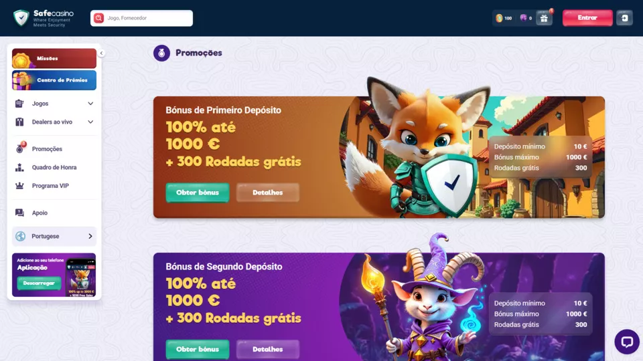Click the register door icon button
The width and height of the screenshot is (643, 361).
624,18
